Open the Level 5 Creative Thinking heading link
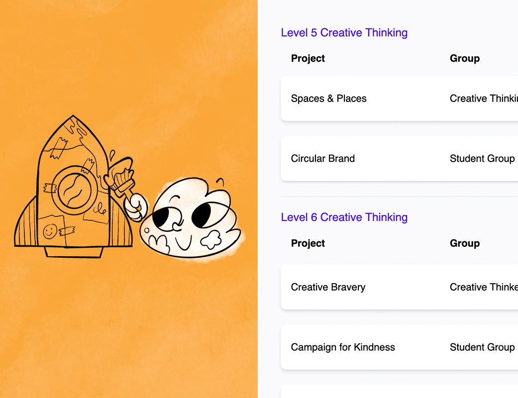Image resolution: width=518 pixels, height=398 pixels. click(344, 33)
